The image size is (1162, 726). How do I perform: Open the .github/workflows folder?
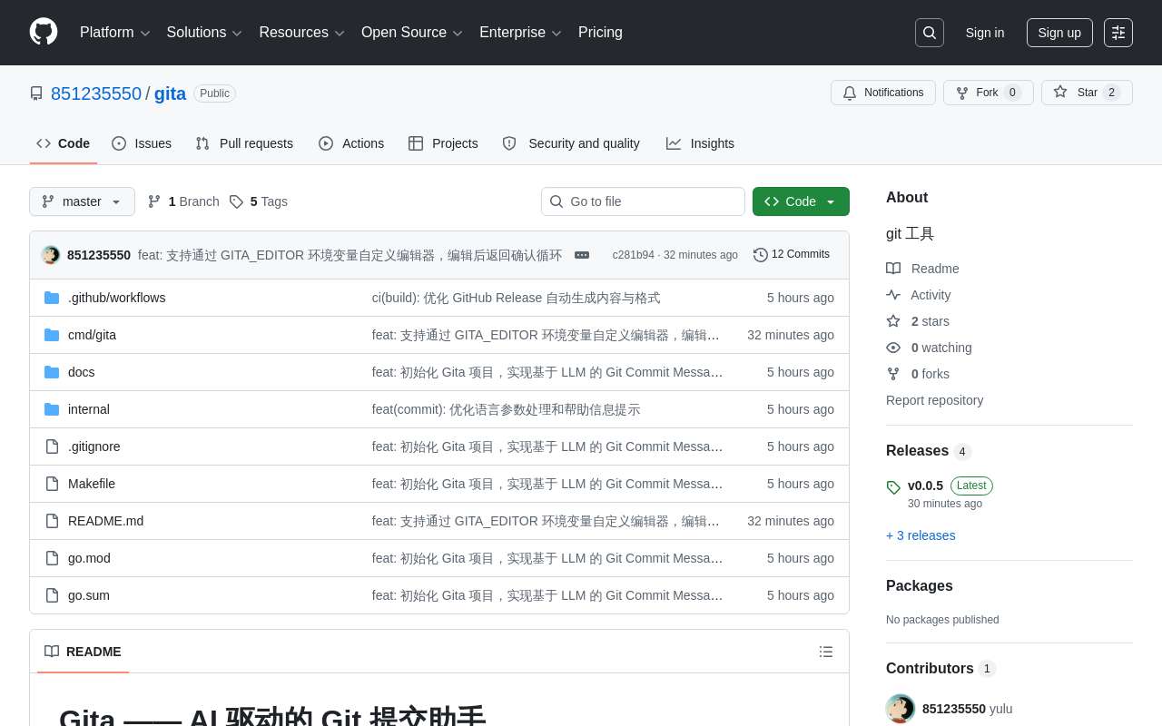click(x=117, y=298)
